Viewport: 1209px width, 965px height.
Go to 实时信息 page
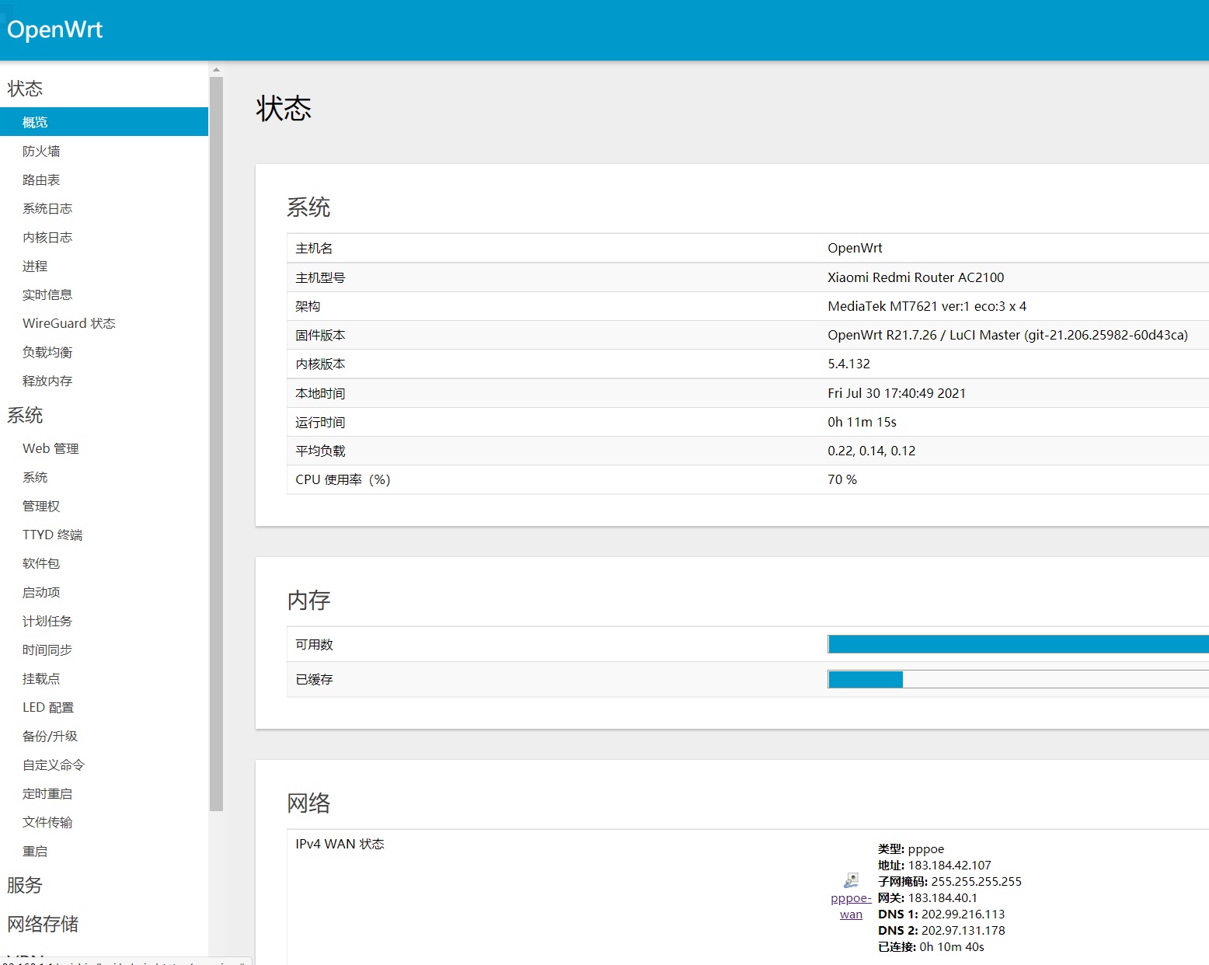click(x=47, y=294)
